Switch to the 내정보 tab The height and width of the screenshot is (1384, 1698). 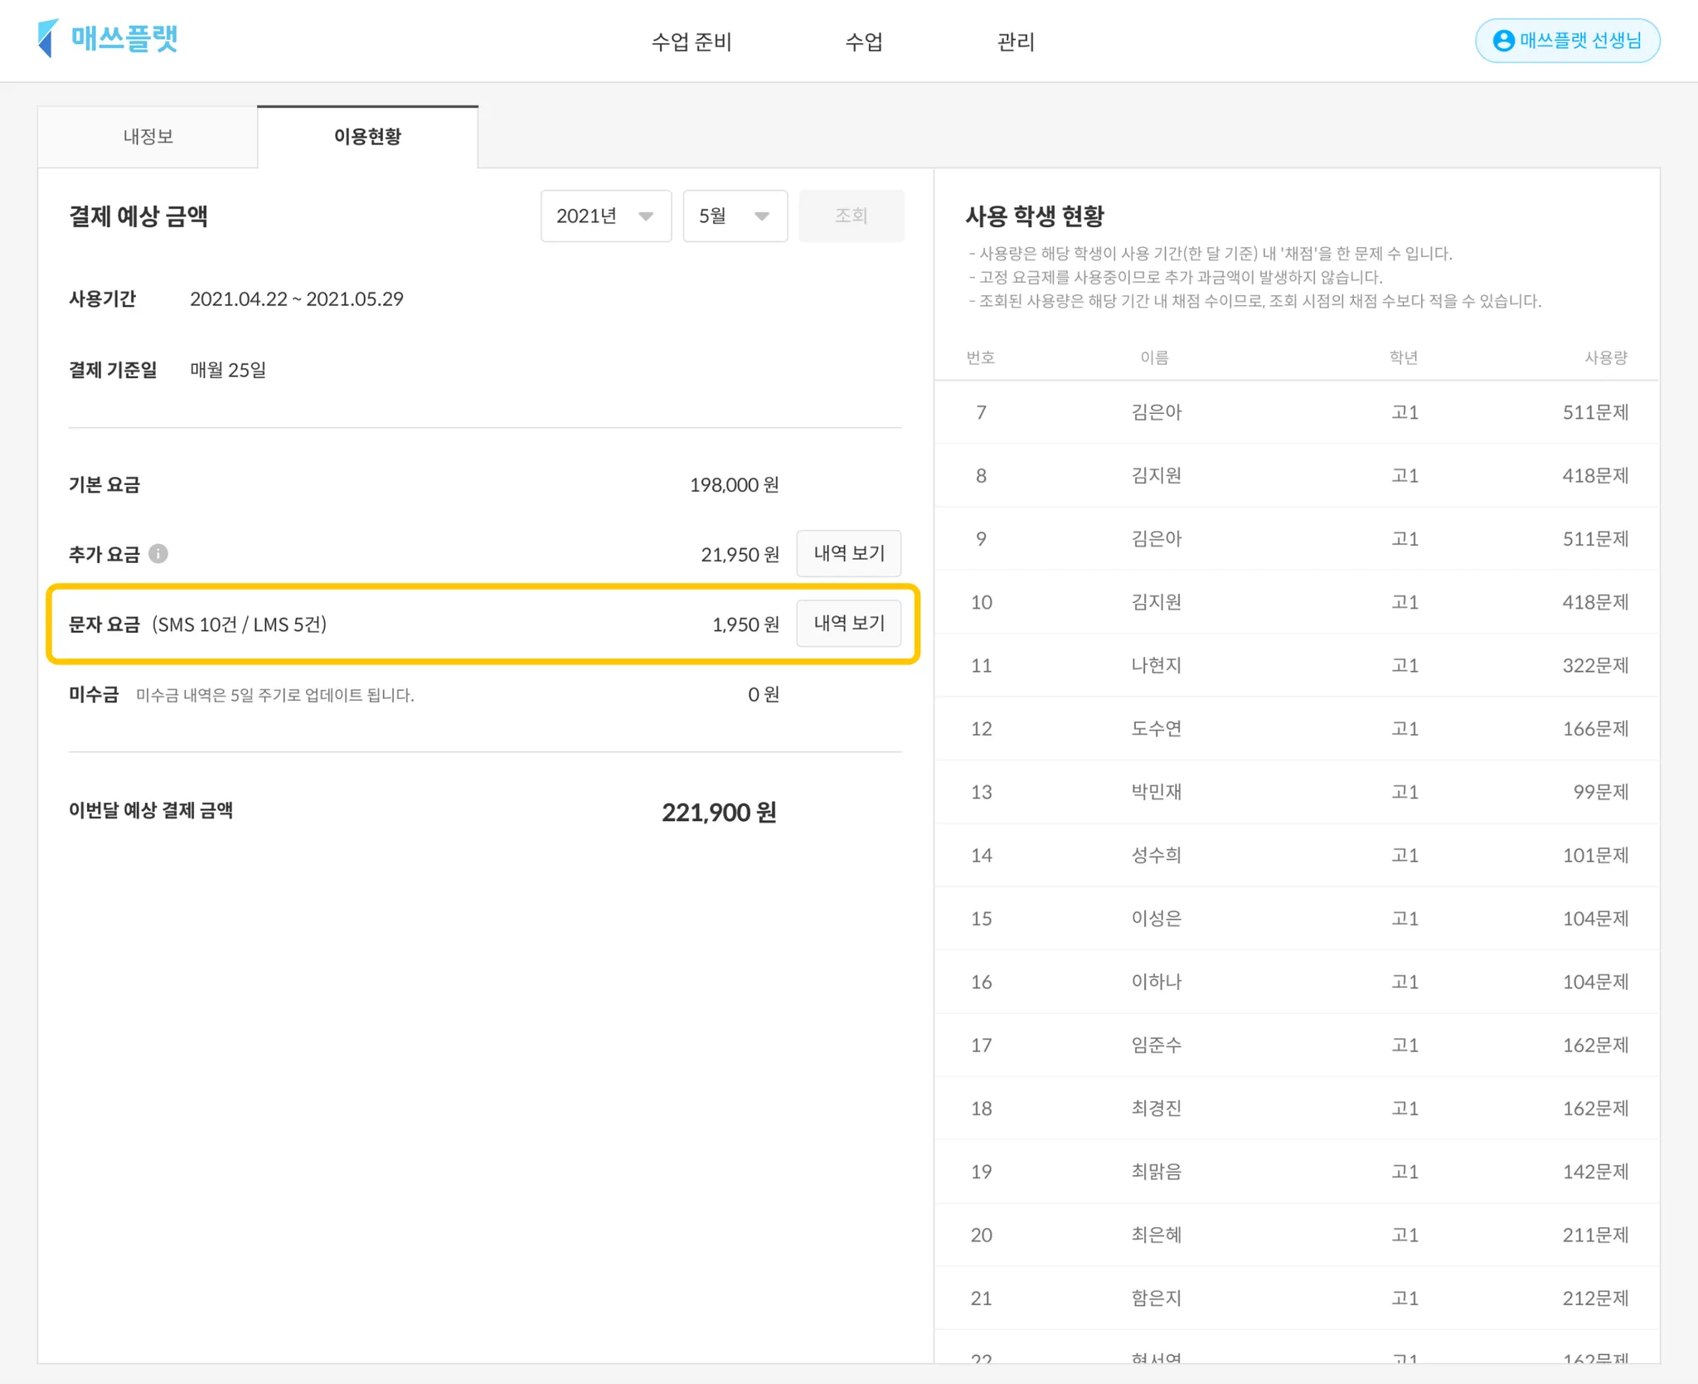148,137
